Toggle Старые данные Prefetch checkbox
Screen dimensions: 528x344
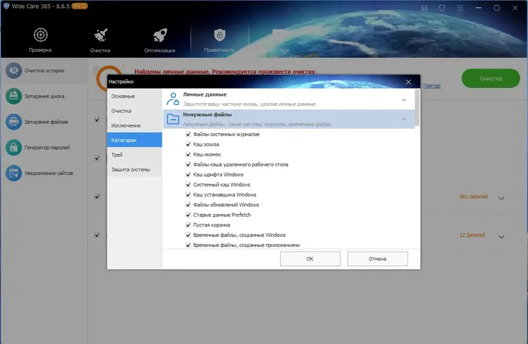tap(188, 215)
